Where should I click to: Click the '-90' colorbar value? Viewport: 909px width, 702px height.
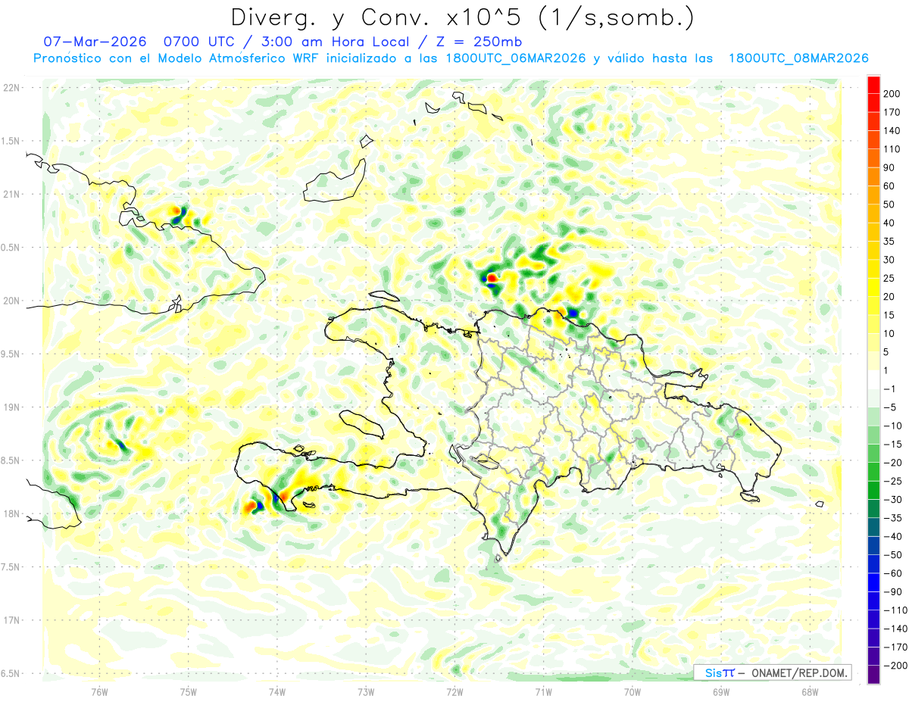click(894, 592)
